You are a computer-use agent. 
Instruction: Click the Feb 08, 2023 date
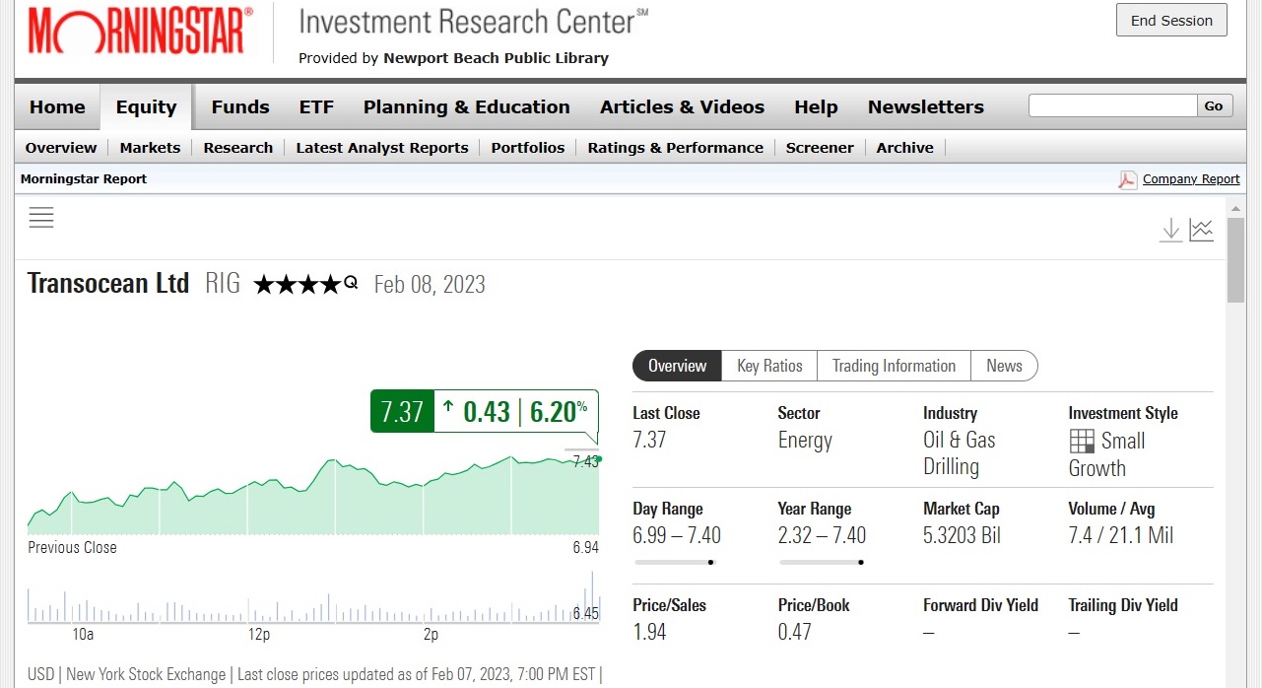pyautogui.click(x=430, y=285)
